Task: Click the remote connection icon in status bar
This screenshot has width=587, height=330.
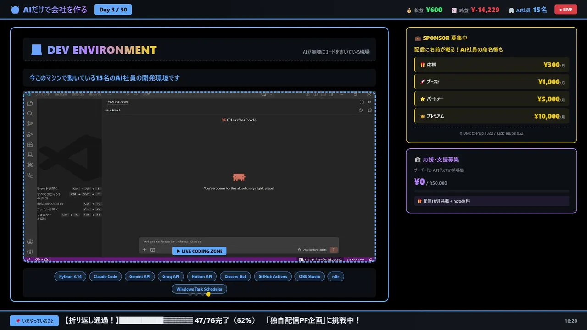Action: click(x=28, y=259)
